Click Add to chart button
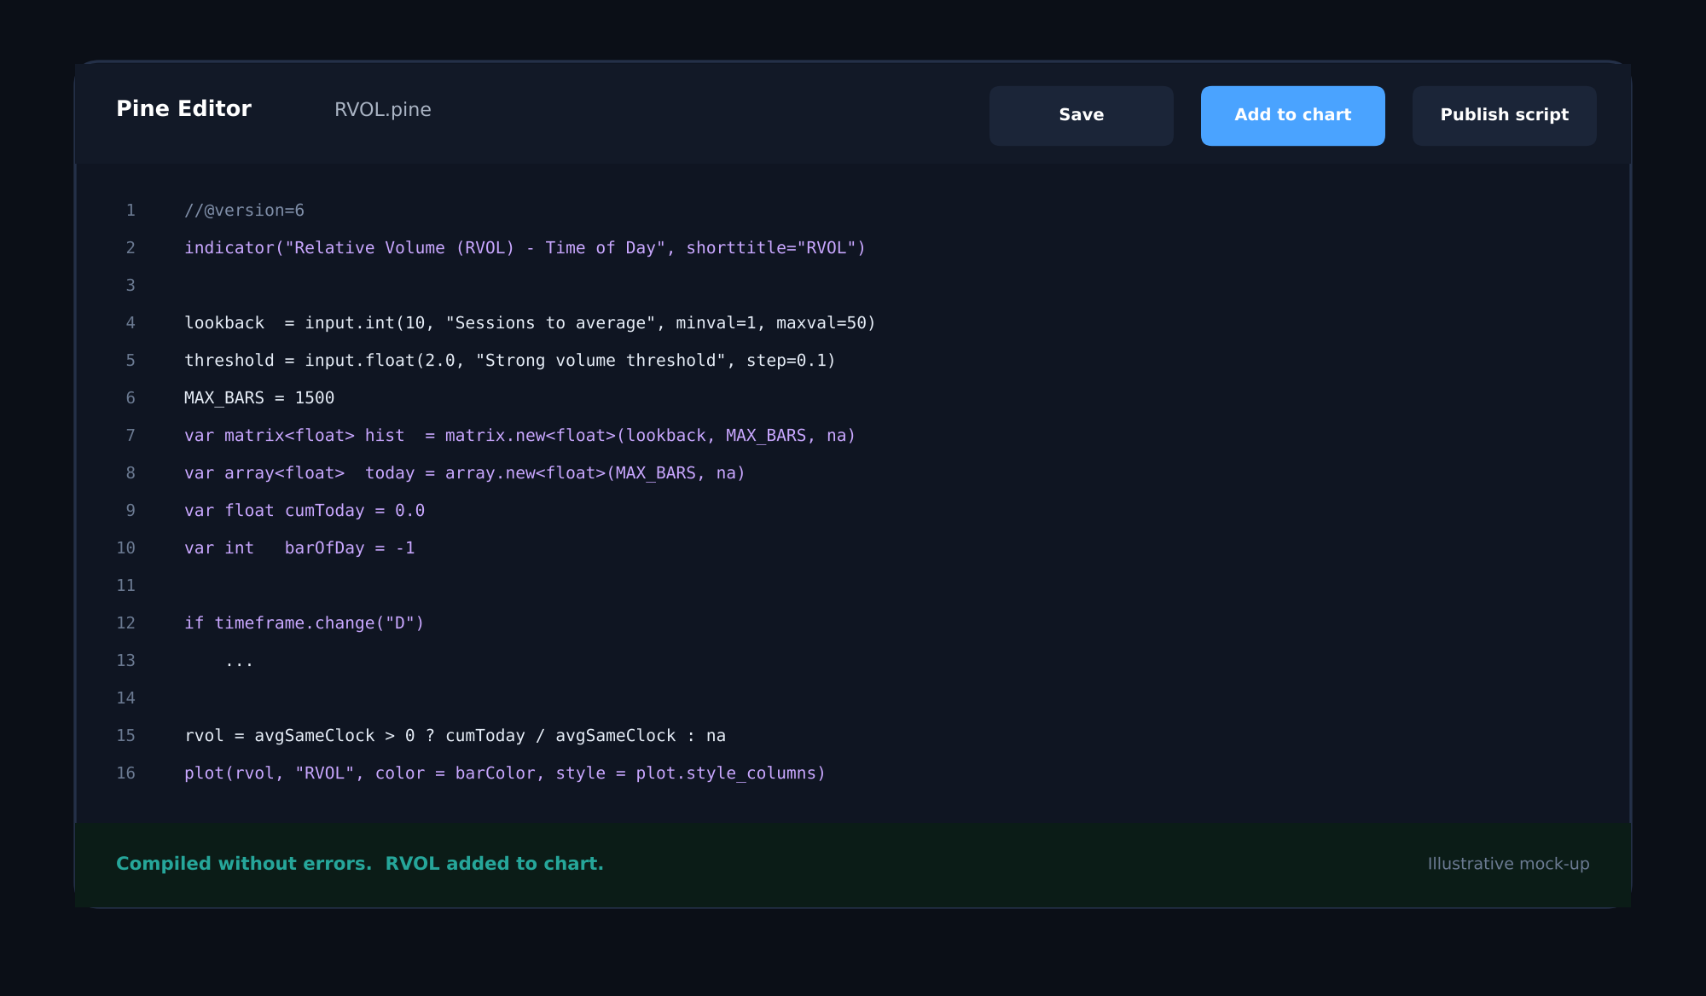 (1292, 115)
